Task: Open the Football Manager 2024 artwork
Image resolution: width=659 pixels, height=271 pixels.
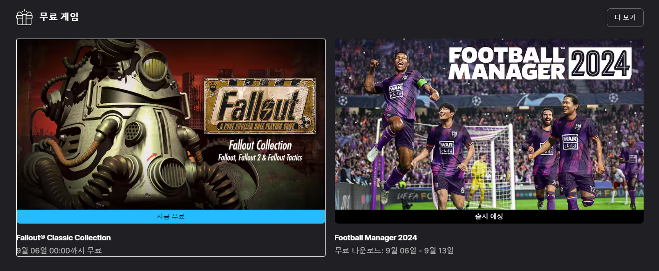Action: click(489, 124)
